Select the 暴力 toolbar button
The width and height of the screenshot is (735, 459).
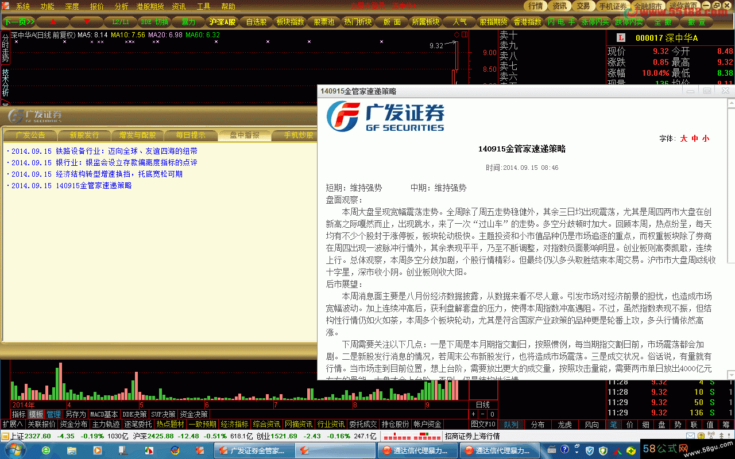pyautogui.click(x=188, y=22)
